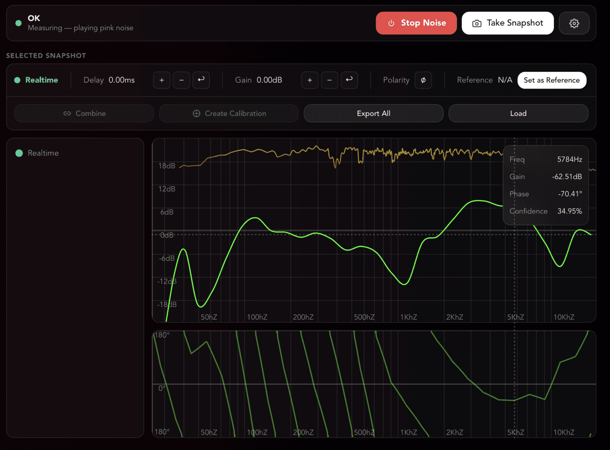This screenshot has width=610, height=450.
Task: Click the 50hZ label on phase graph
Action: coord(209,433)
